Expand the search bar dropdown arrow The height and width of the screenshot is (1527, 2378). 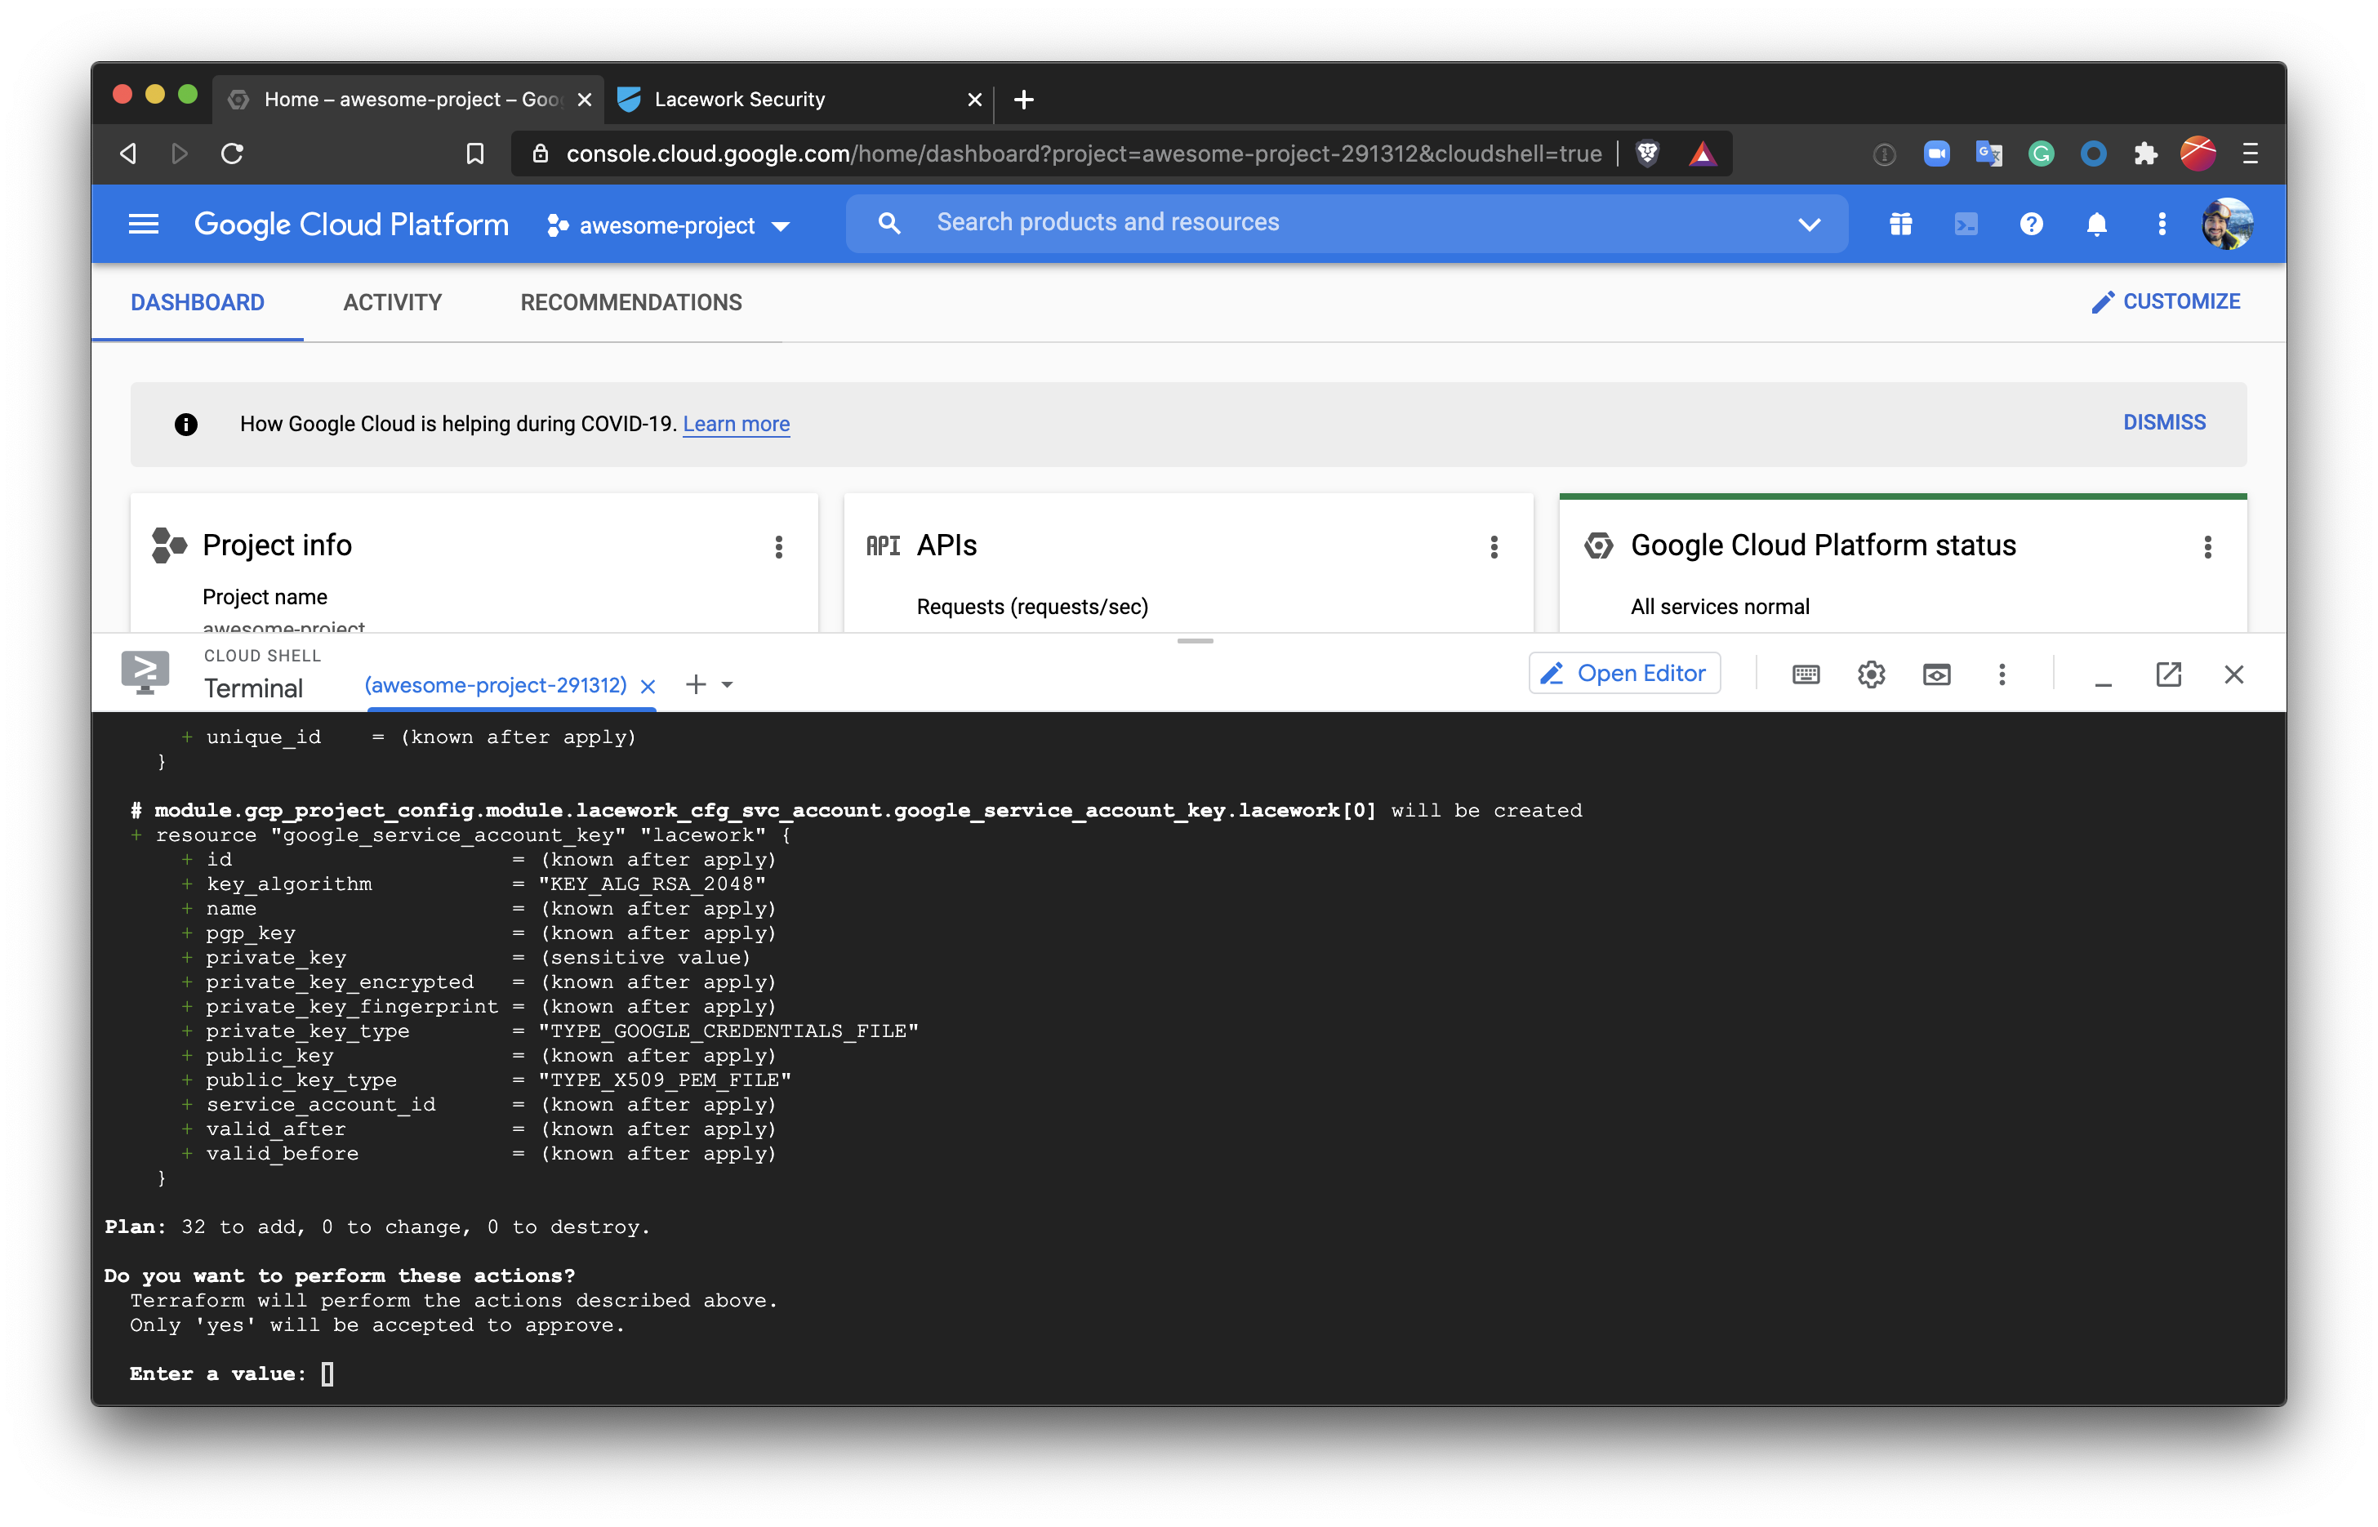coord(1809,224)
